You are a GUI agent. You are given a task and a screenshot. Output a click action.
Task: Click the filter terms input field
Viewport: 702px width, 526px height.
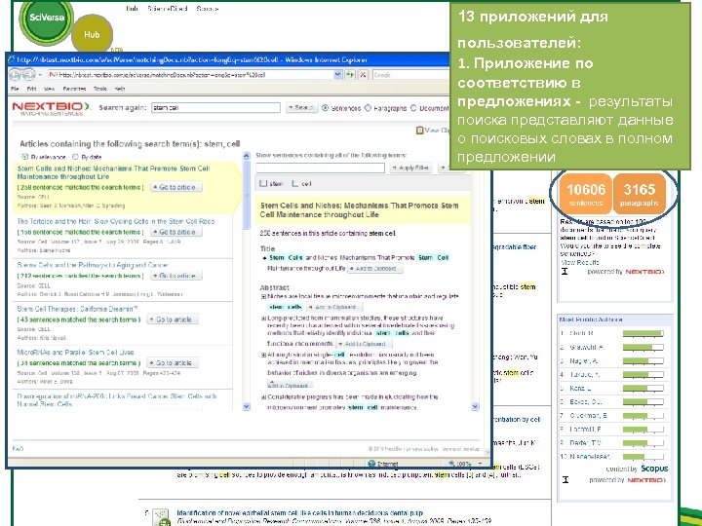click(x=320, y=169)
